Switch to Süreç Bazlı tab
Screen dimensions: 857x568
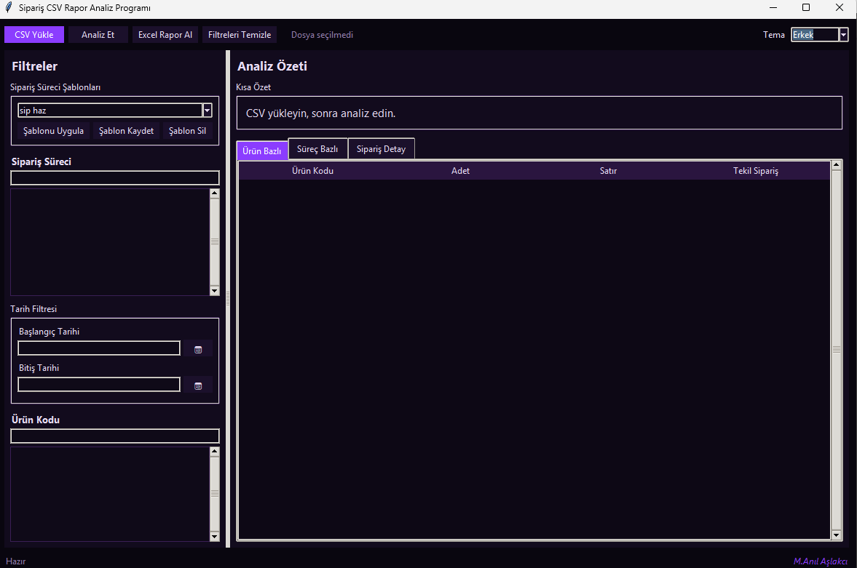point(317,148)
